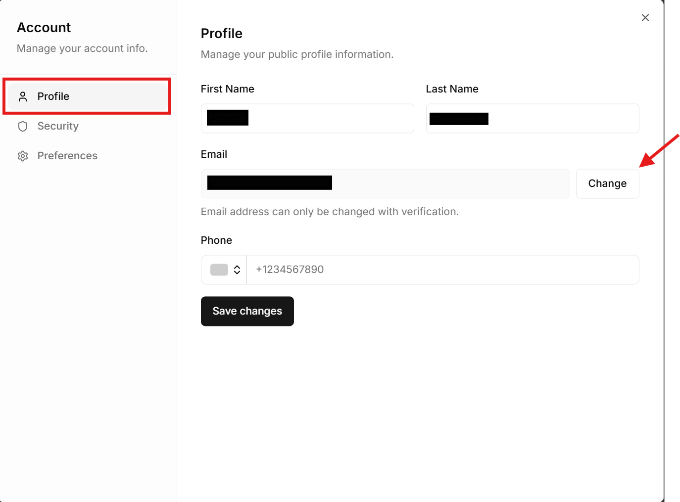Click the country flag in the phone field

click(x=219, y=270)
